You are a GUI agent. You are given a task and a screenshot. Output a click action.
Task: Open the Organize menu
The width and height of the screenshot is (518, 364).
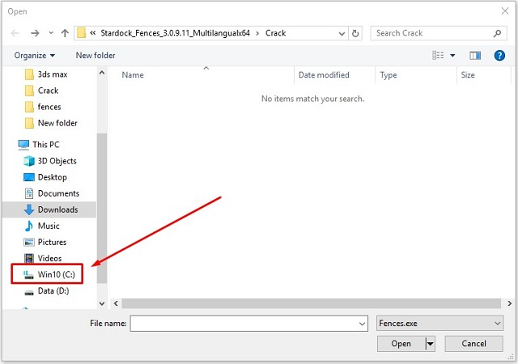coord(34,55)
